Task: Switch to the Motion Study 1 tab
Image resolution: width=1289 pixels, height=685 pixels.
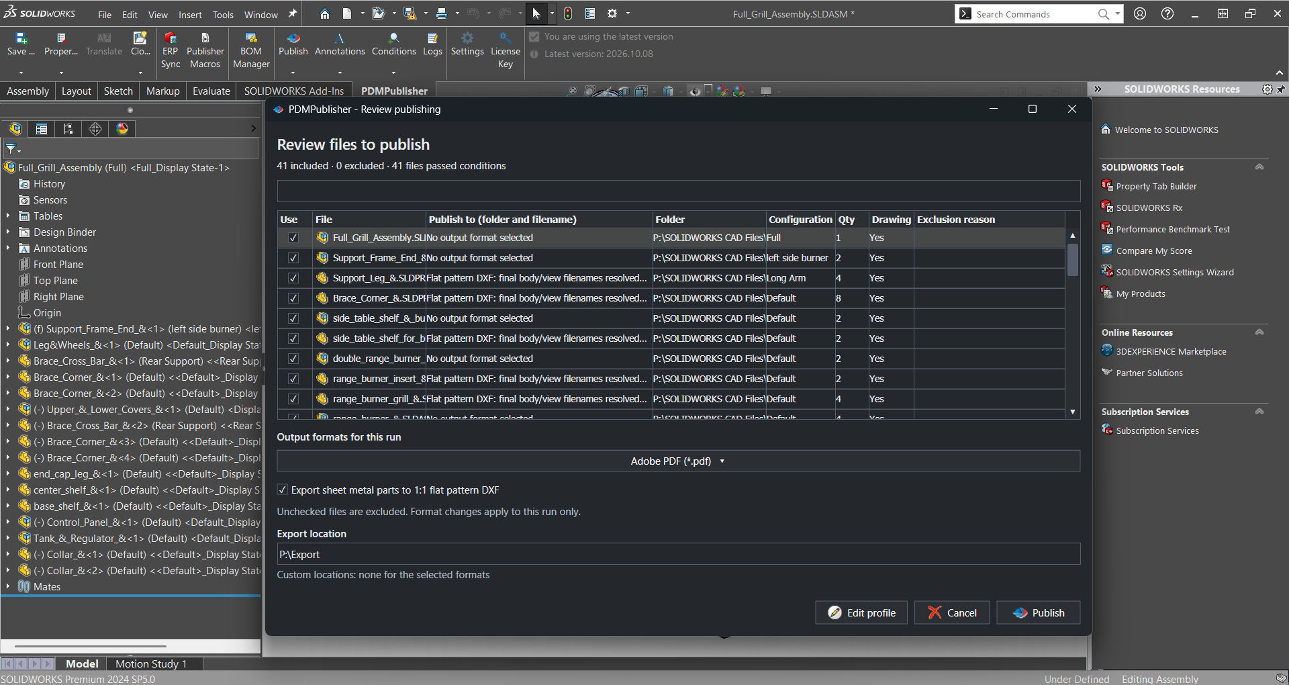Action: (x=151, y=664)
